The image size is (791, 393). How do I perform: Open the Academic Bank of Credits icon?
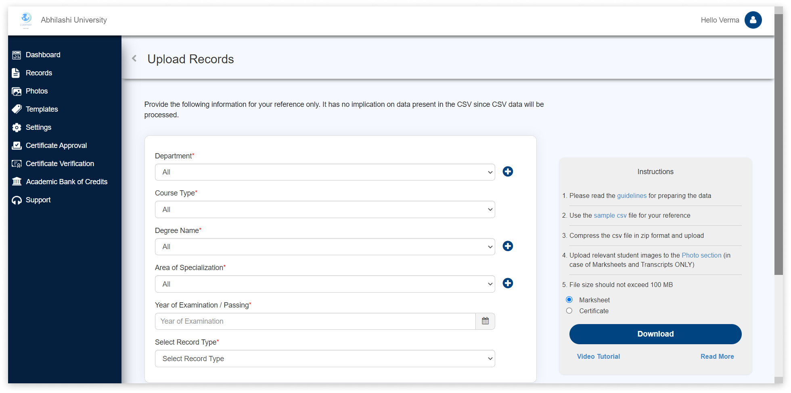[17, 181]
